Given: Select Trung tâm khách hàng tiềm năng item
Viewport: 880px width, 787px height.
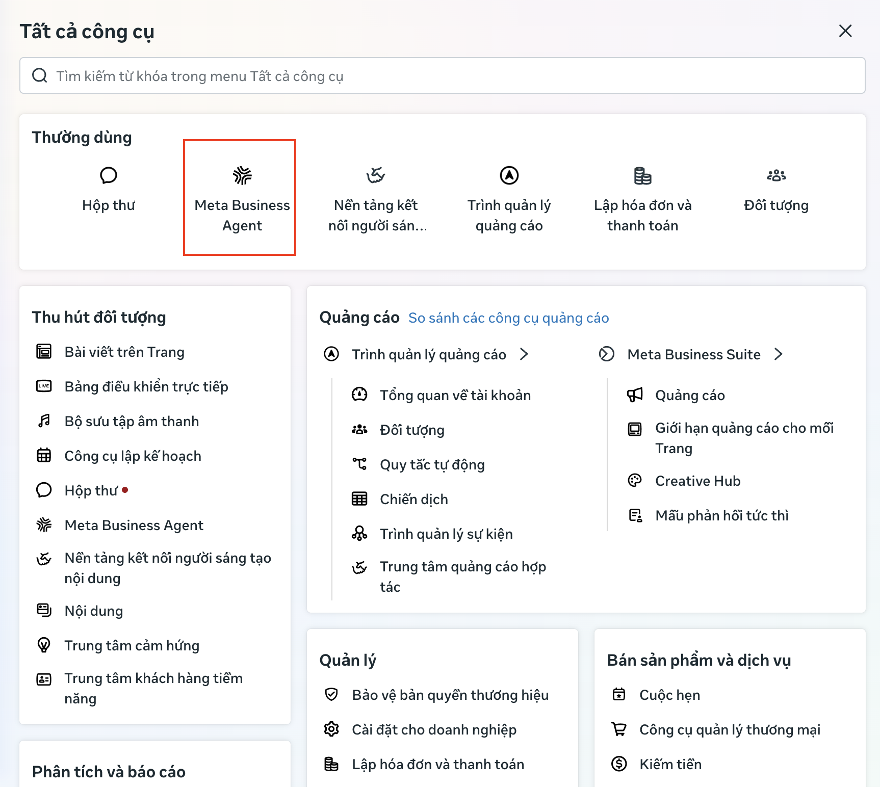Looking at the screenshot, I should [155, 688].
